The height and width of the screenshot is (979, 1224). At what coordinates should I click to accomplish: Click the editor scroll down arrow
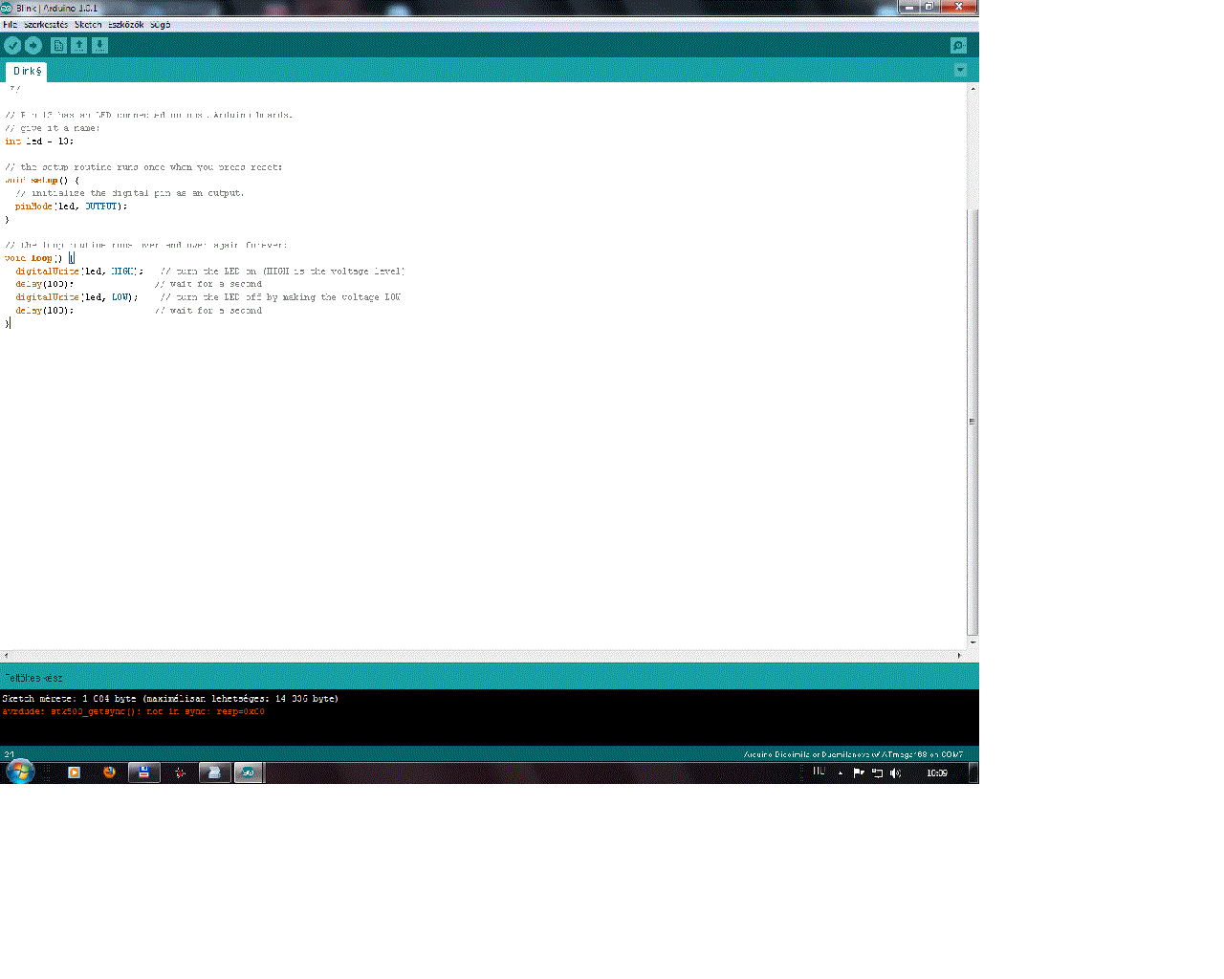click(973, 643)
